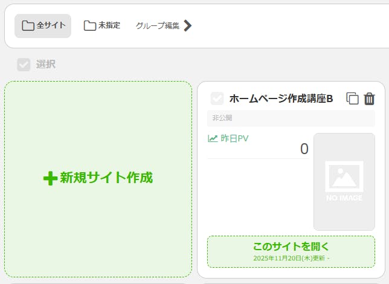Click the 選択 label text

coord(45,65)
